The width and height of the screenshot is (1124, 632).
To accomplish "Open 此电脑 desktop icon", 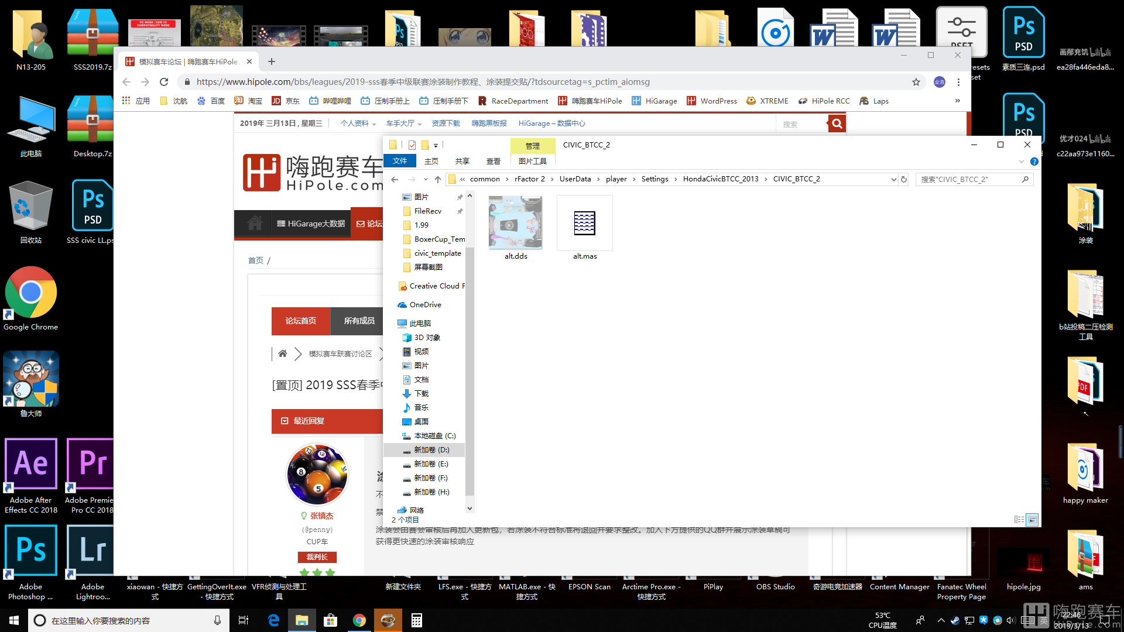I will pyautogui.click(x=30, y=126).
